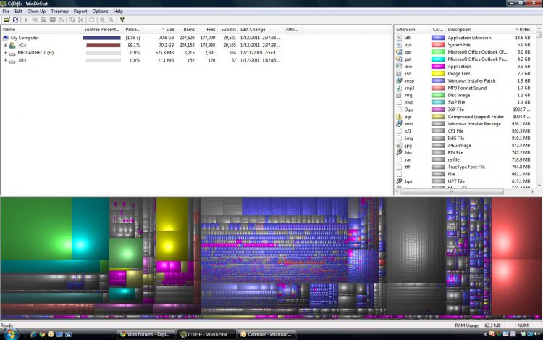
Task: Click the red .sys color swatch
Action: (438, 45)
